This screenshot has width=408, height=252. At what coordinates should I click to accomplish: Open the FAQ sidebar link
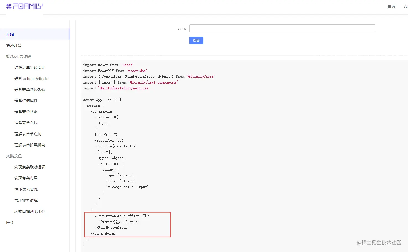(x=10, y=222)
